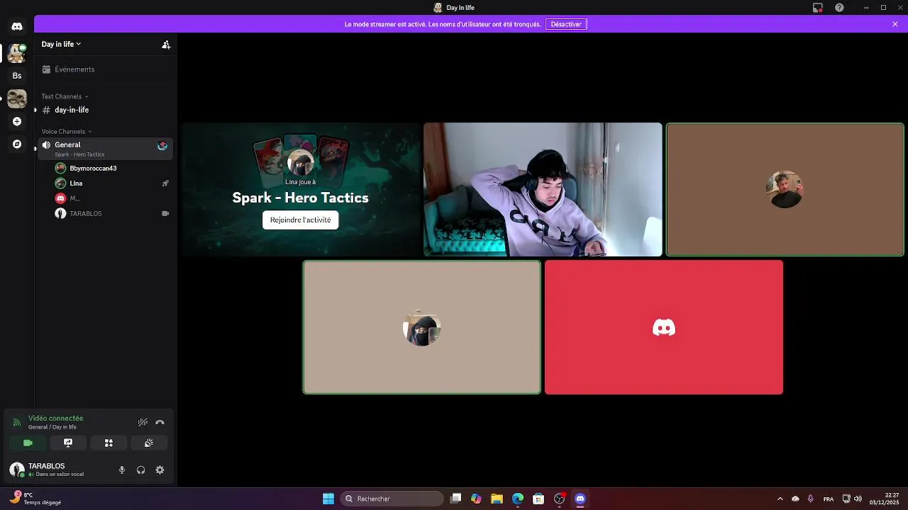Open Copilot from taskbar
The width and height of the screenshot is (908, 510).
[x=476, y=499]
